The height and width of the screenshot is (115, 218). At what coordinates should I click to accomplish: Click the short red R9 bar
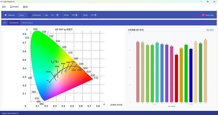pyautogui.click(x=176, y=78)
